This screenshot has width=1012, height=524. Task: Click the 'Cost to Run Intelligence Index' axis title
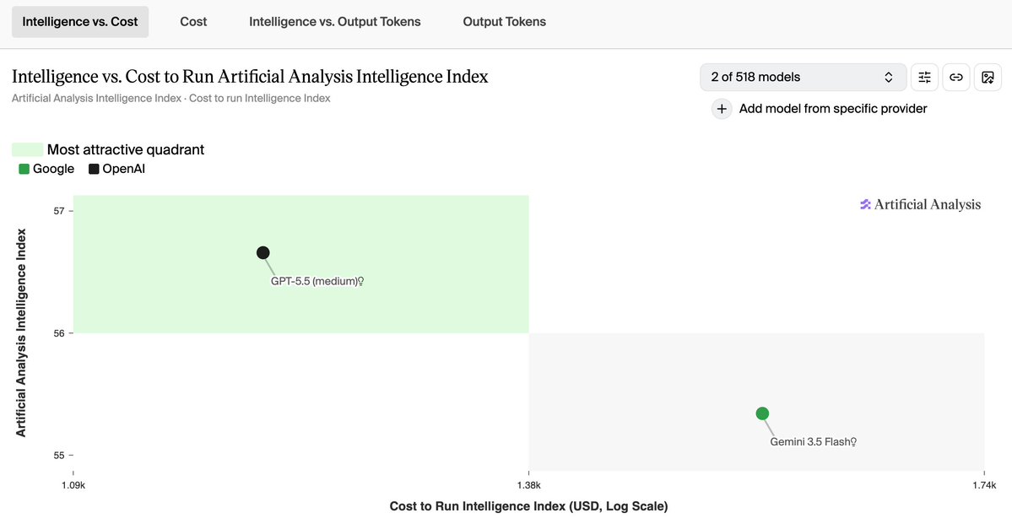point(528,506)
